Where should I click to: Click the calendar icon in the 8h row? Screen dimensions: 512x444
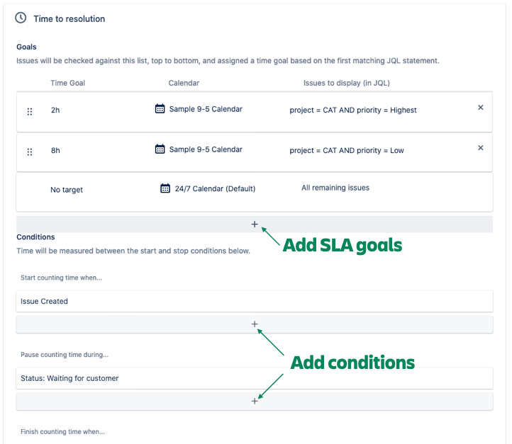click(160, 149)
